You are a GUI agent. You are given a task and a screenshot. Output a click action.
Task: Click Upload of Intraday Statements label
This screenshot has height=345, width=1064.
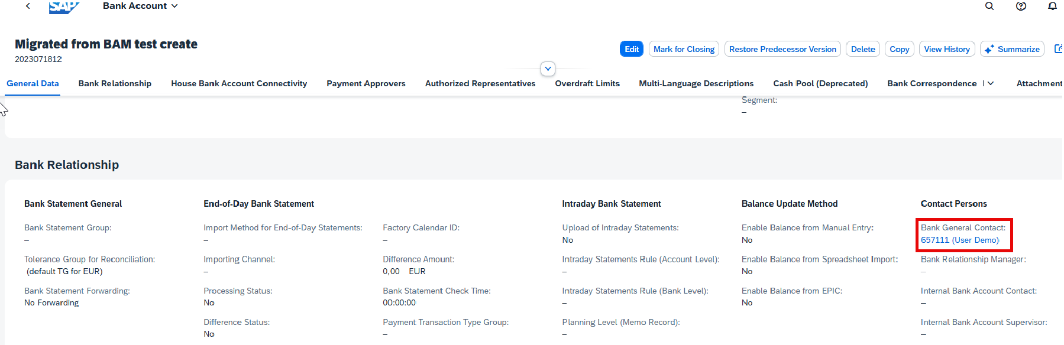[x=620, y=227]
